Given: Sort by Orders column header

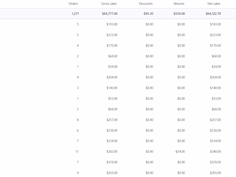Looking at the screenshot, I should (x=73, y=4).
